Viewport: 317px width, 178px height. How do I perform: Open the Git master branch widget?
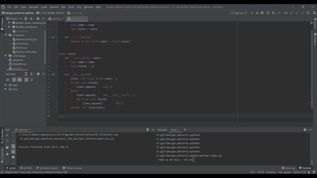click(284, 172)
